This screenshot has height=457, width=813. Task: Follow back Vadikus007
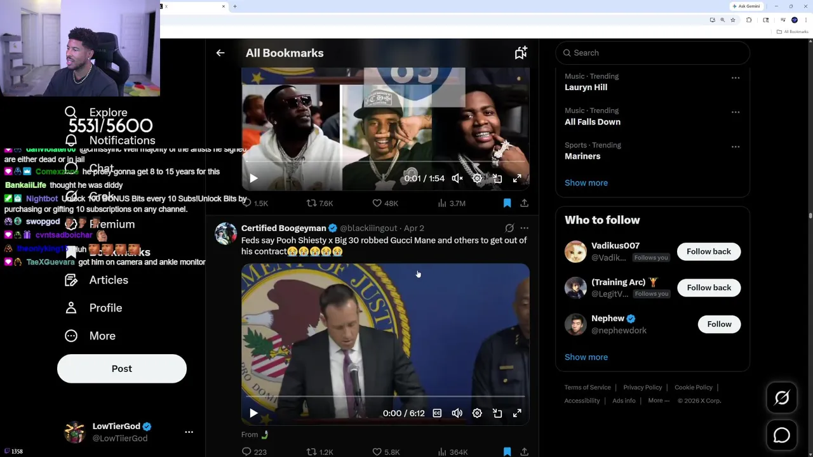[x=709, y=251]
